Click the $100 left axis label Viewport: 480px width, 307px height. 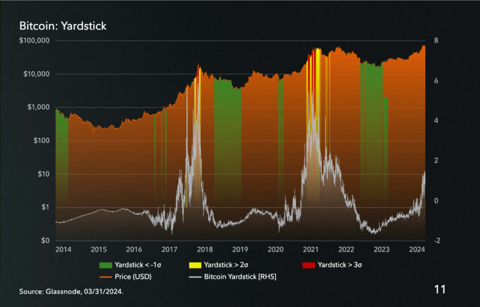point(41,141)
